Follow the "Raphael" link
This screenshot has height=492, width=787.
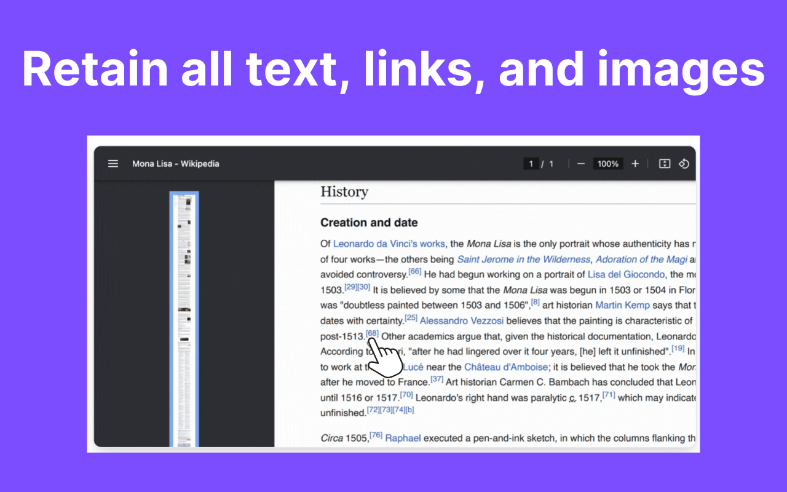[x=403, y=438]
